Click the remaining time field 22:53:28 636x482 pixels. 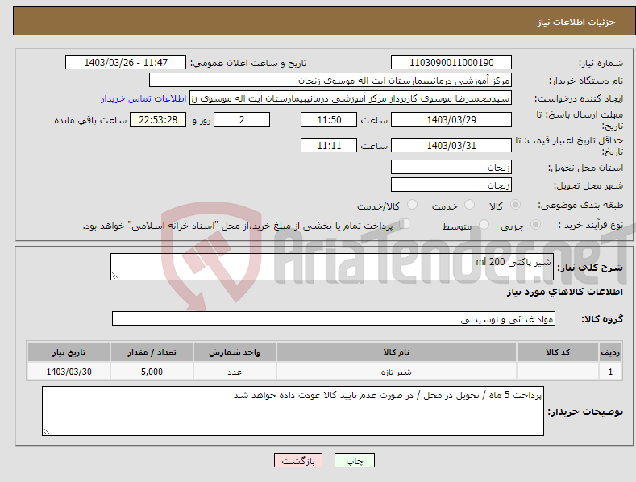tap(158, 119)
